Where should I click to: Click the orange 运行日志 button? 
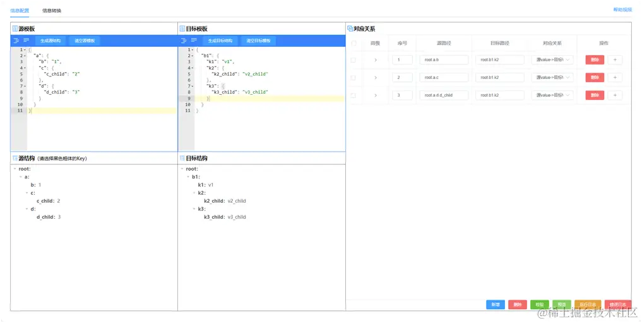coord(588,305)
